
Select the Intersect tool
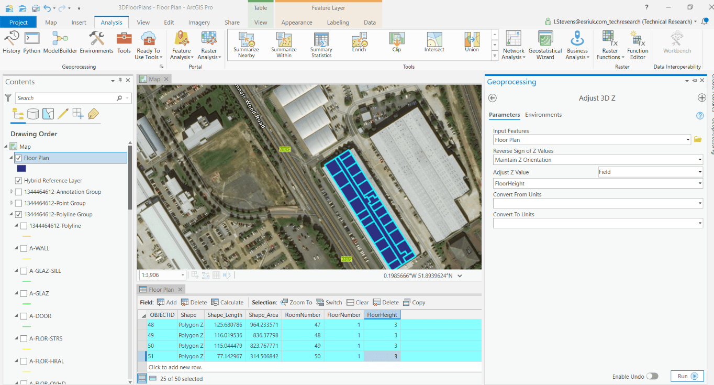(x=434, y=45)
